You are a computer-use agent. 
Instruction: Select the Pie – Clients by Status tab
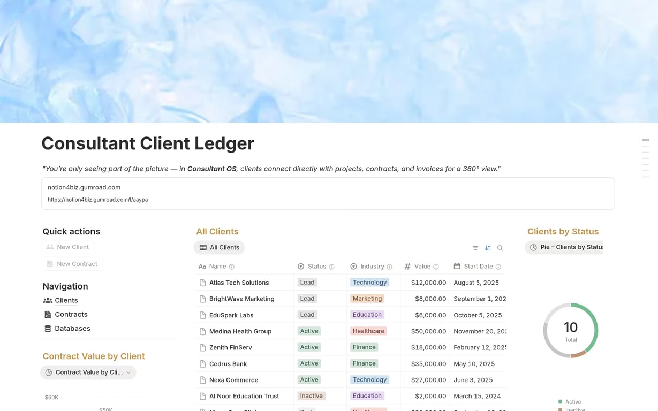pos(564,247)
